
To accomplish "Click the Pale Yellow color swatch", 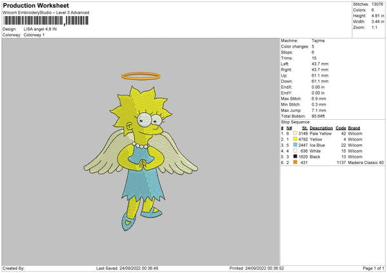I will 295,133.
